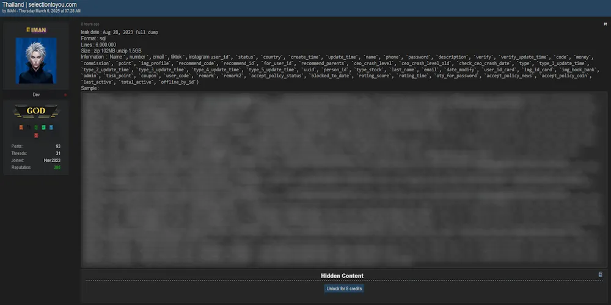Click the red offline status dot

click(65, 95)
